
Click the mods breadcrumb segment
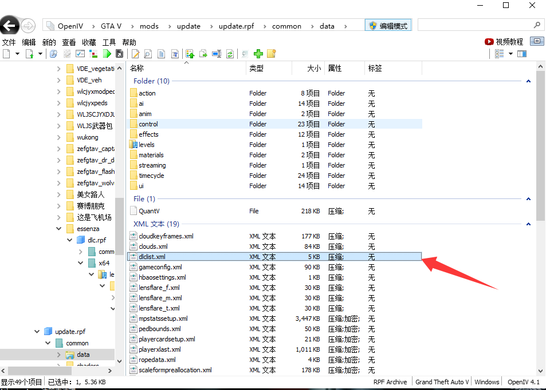point(149,26)
